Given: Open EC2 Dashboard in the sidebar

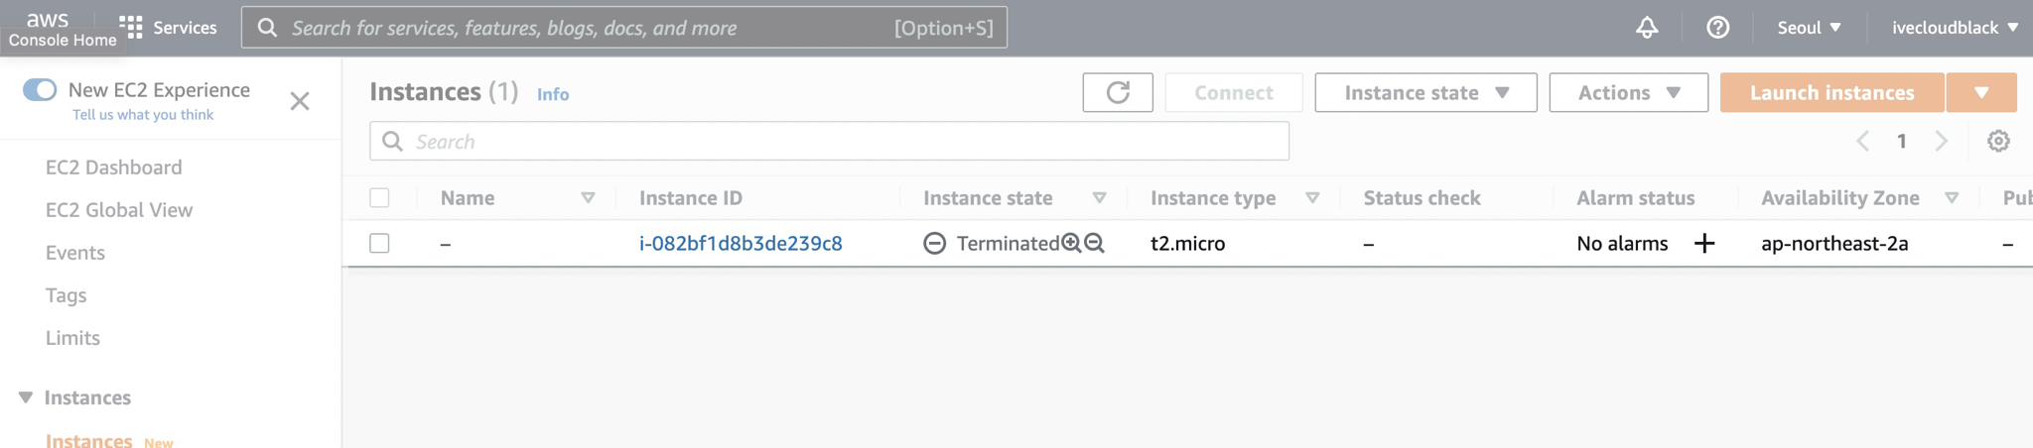Looking at the screenshot, I should pyautogui.click(x=114, y=168).
